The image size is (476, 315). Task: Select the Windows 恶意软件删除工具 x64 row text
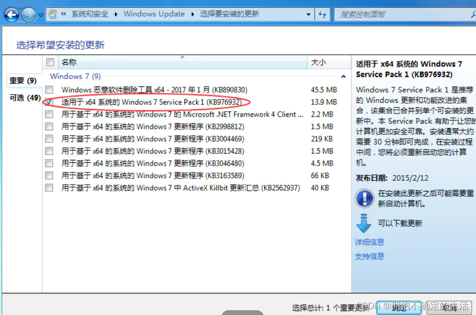(x=154, y=90)
